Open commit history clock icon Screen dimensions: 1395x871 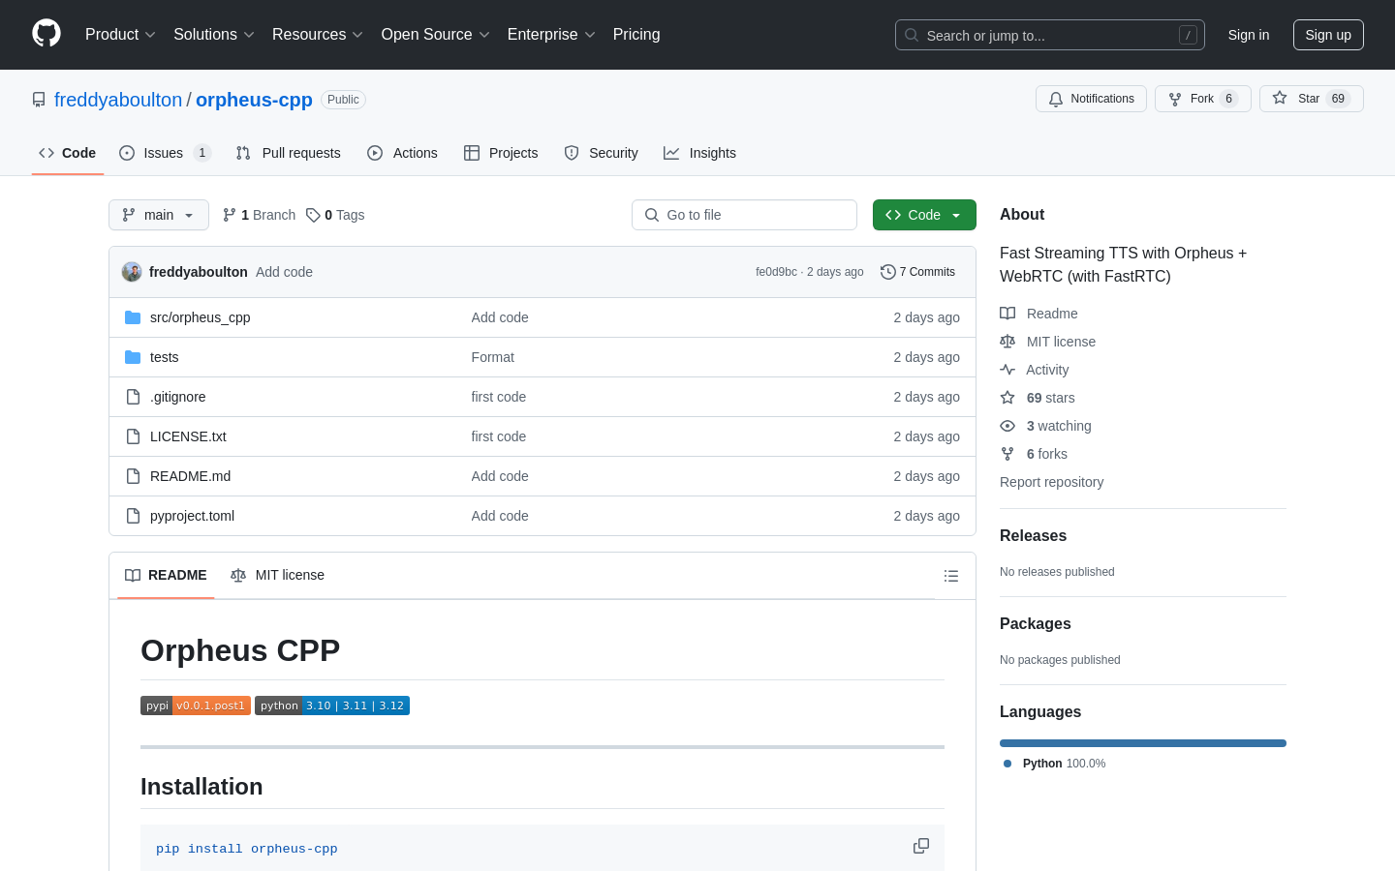tap(887, 272)
